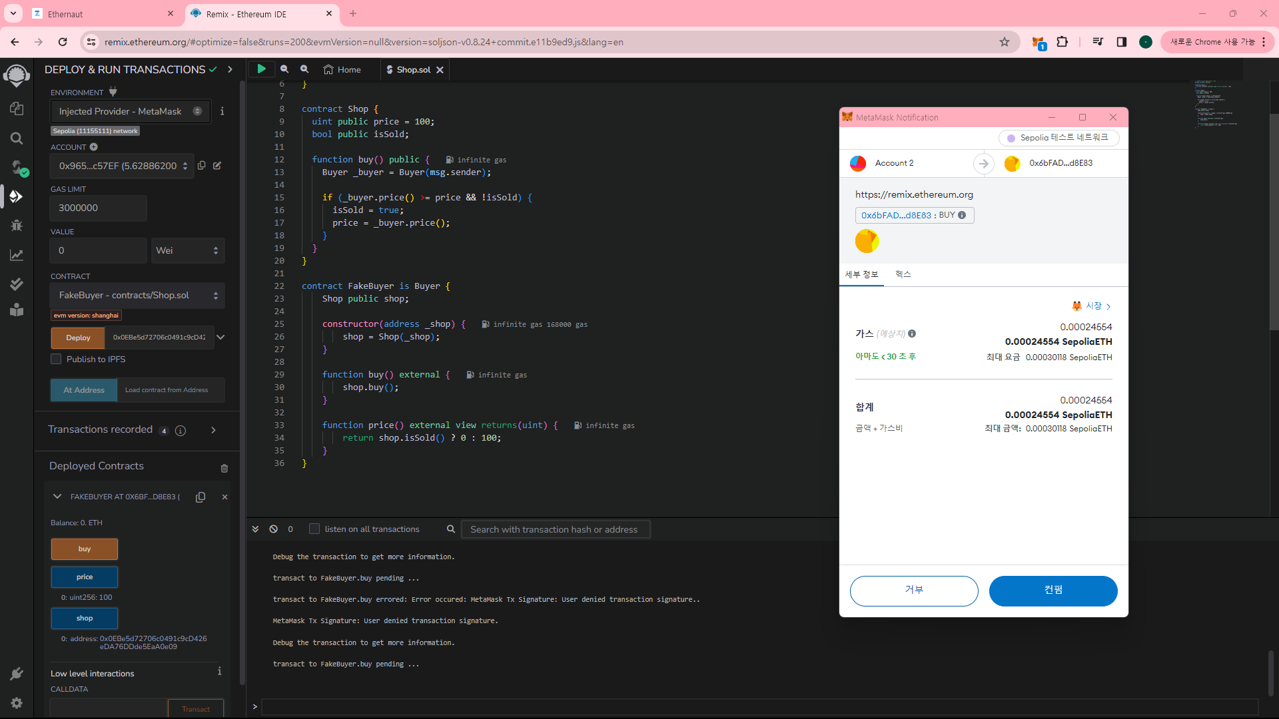1279x719 pixels.
Task: Open the File Explorer sidebar icon
Action: pos(17,109)
